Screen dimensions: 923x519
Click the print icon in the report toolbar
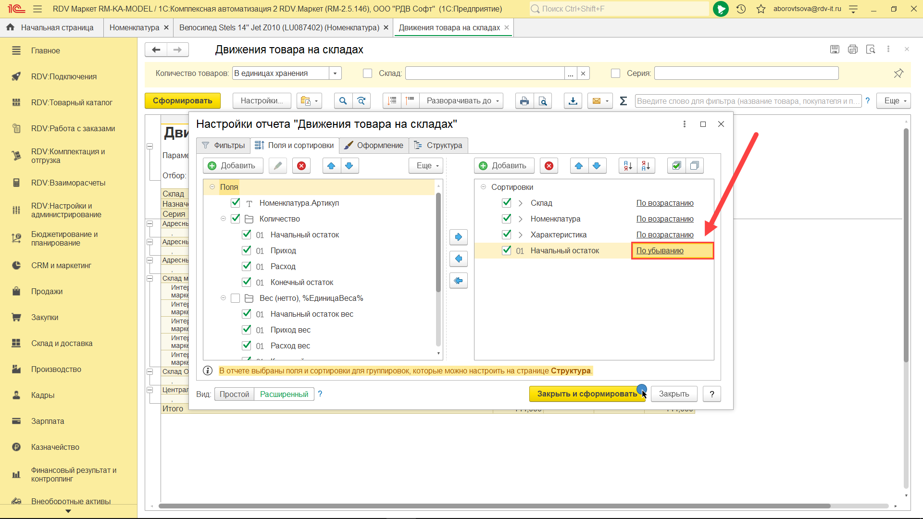(524, 101)
